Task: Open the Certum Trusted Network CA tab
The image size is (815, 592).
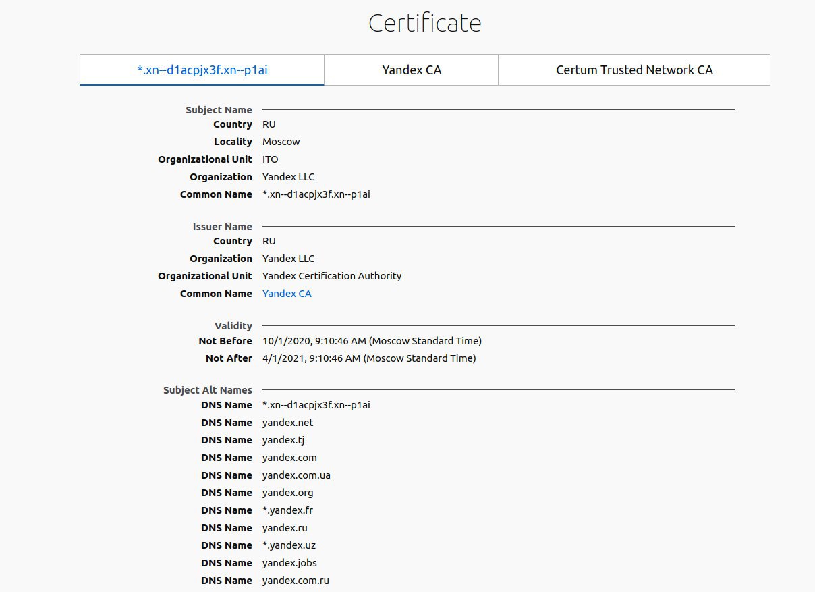Action: (x=634, y=70)
